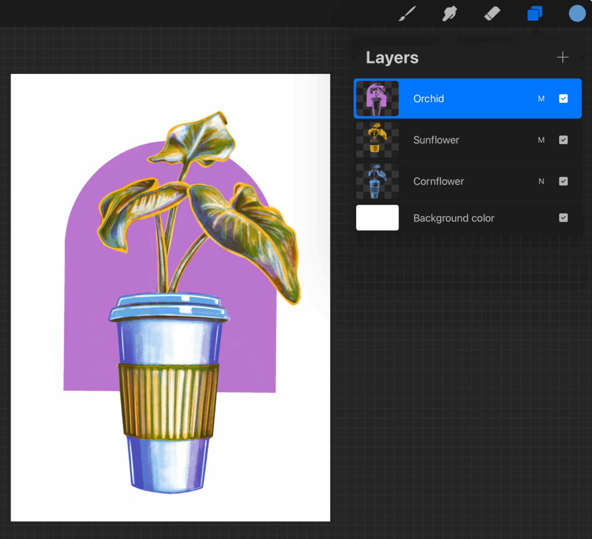This screenshot has width=592, height=539.
Task: Select the Brush tool
Action: coord(408,14)
